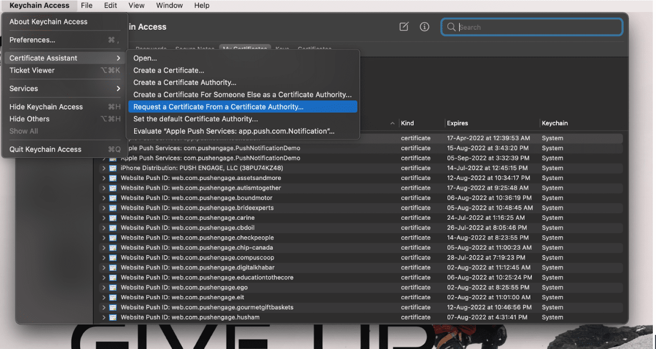Click the compose new note icon

click(x=404, y=27)
